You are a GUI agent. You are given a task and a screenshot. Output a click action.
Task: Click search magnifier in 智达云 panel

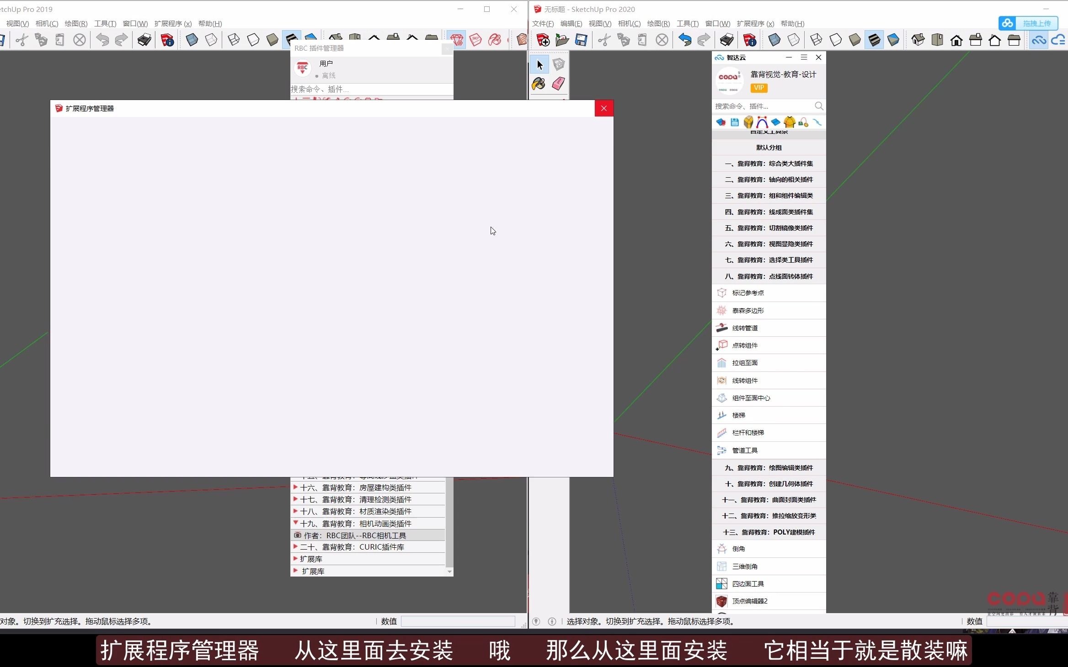pos(819,106)
